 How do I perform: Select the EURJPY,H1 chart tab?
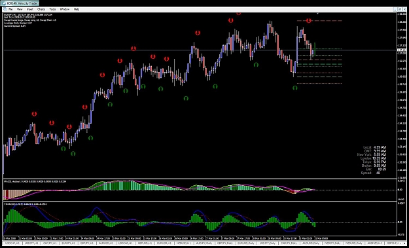tap(69, 243)
